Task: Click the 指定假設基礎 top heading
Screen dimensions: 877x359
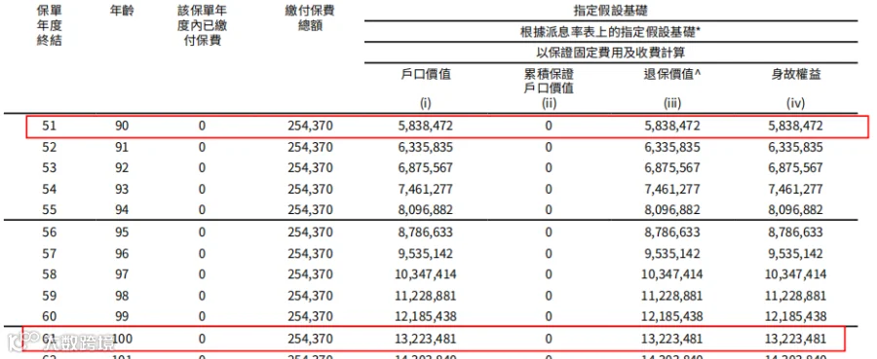Action: click(x=611, y=11)
